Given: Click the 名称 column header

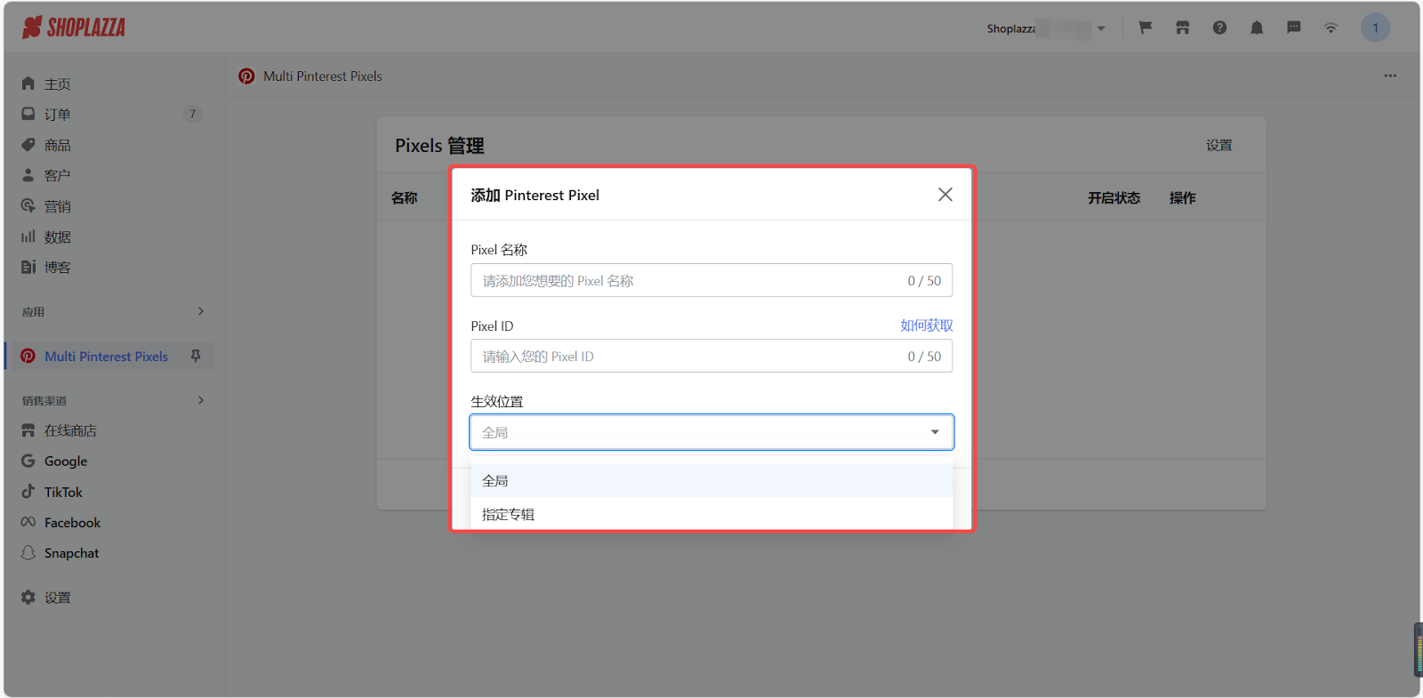Looking at the screenshot, I should pyautogui.click(x=404, y=198).
